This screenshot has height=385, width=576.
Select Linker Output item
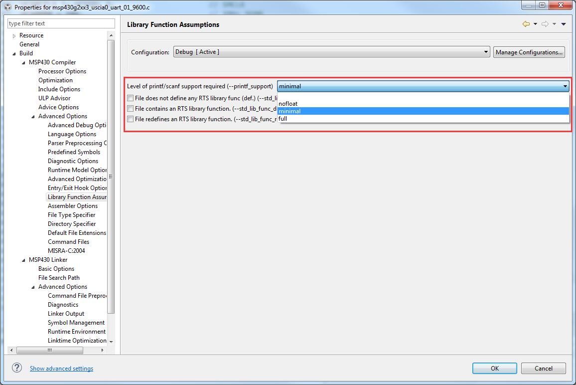point(66,314)
